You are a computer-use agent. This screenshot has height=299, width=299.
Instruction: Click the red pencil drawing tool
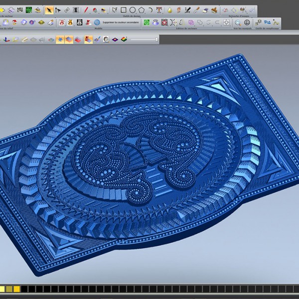pyautogui.click(x=86, y=9)
